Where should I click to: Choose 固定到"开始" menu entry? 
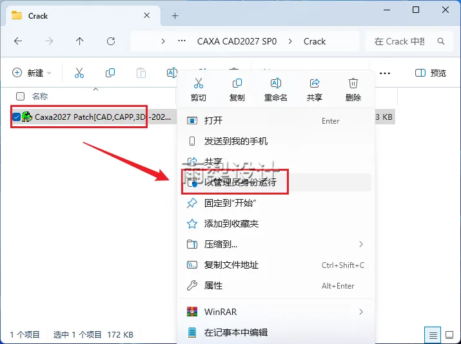coord(277,203)
